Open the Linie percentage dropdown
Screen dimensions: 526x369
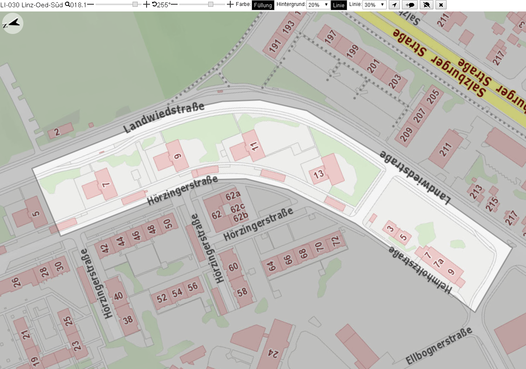point(374,5)
